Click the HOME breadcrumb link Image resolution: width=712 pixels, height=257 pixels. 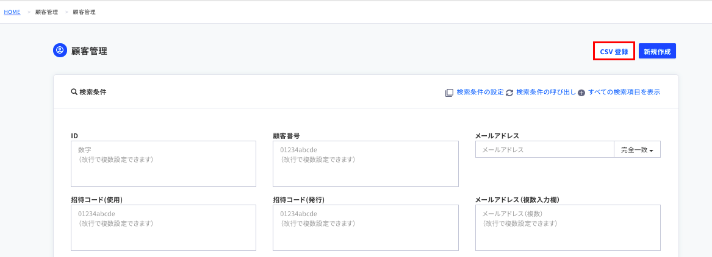tap(12, 12)
